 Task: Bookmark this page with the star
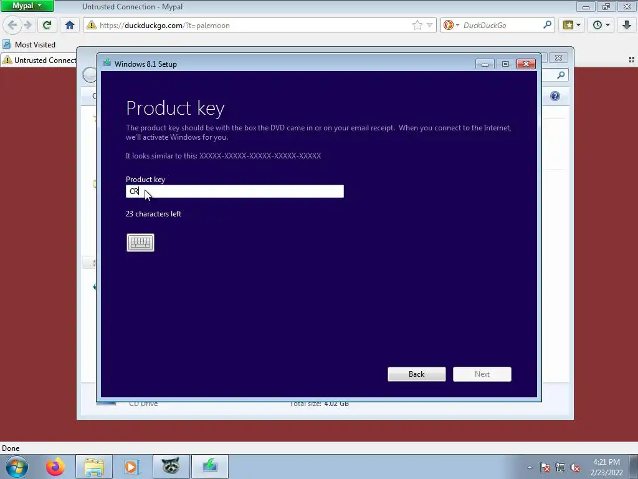417,25
